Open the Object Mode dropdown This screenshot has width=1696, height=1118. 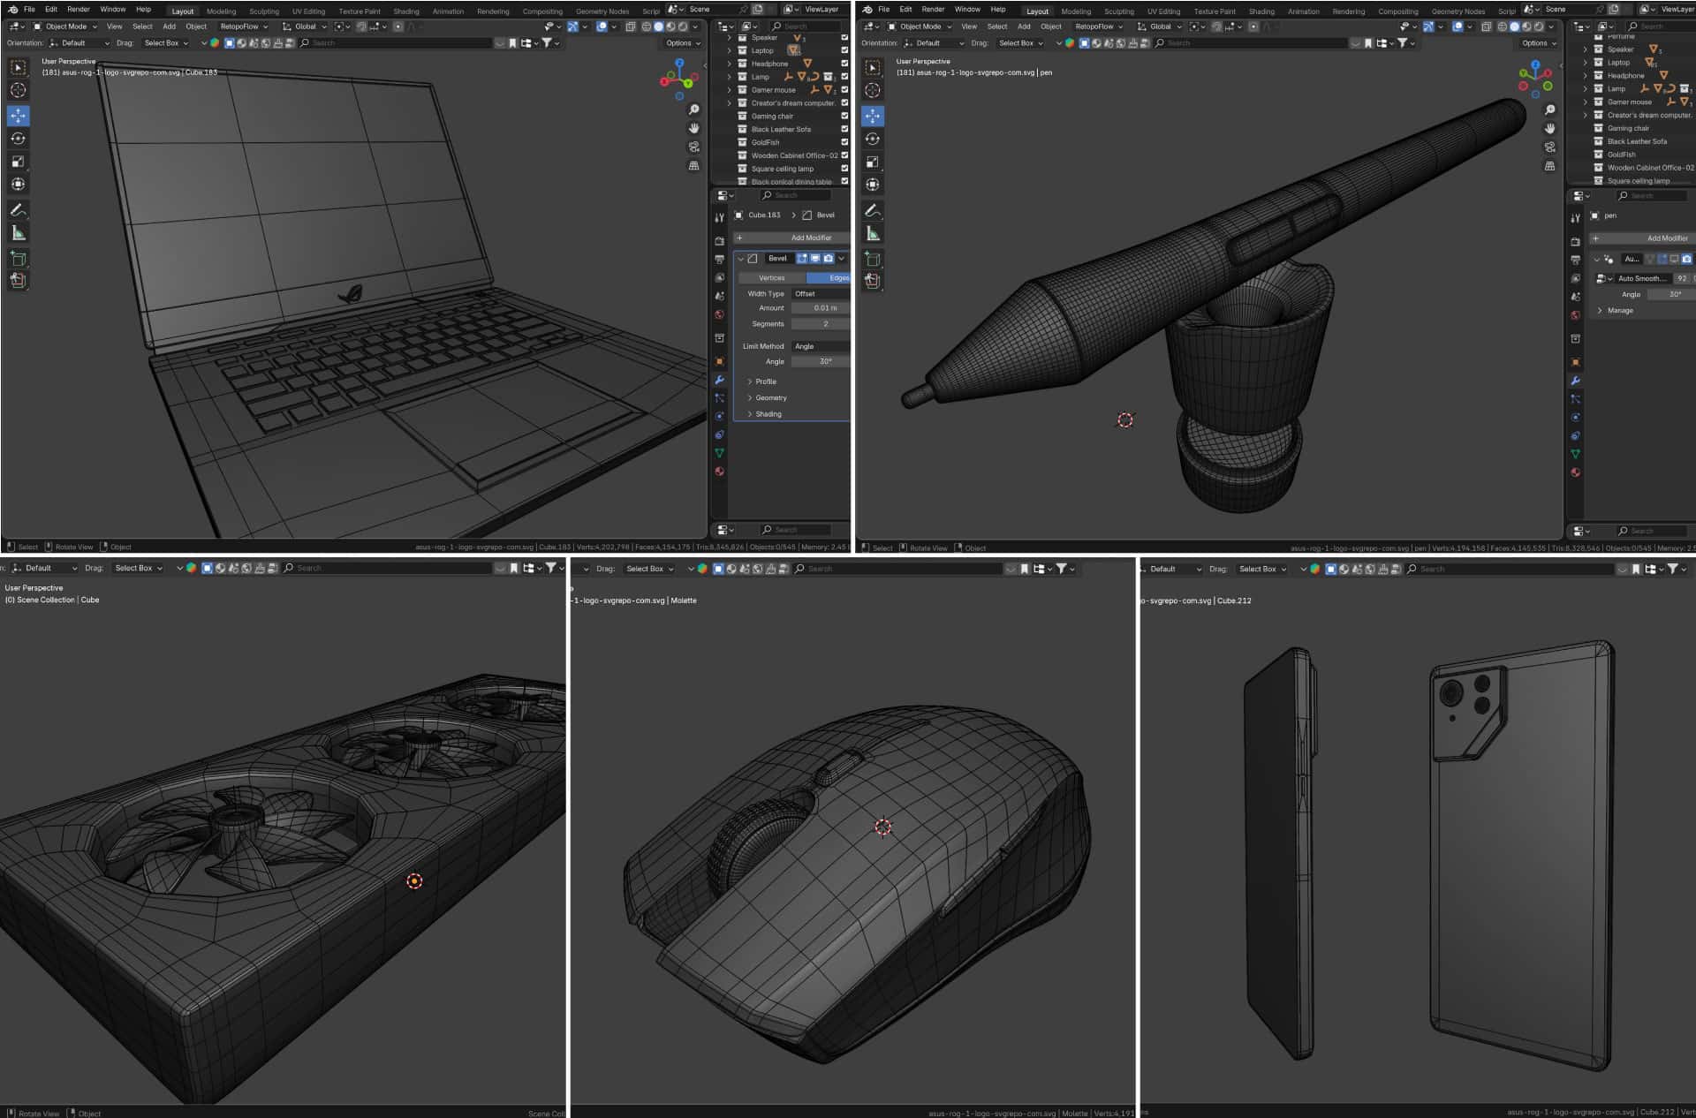point(67,26)
